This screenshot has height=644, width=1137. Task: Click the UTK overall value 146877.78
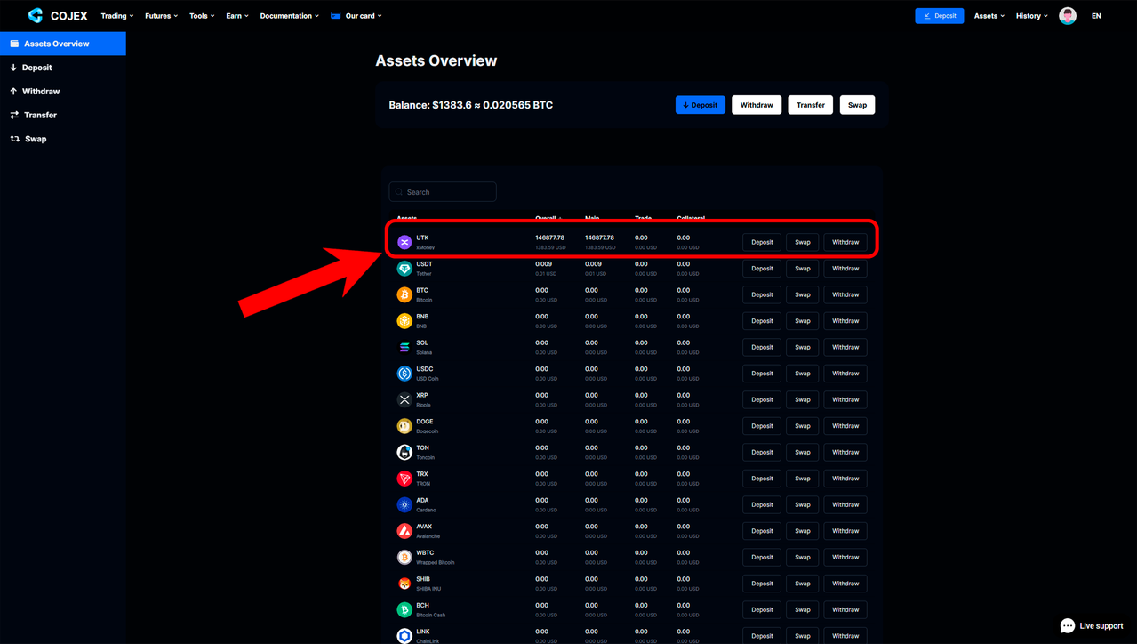(x=549, y=237)
